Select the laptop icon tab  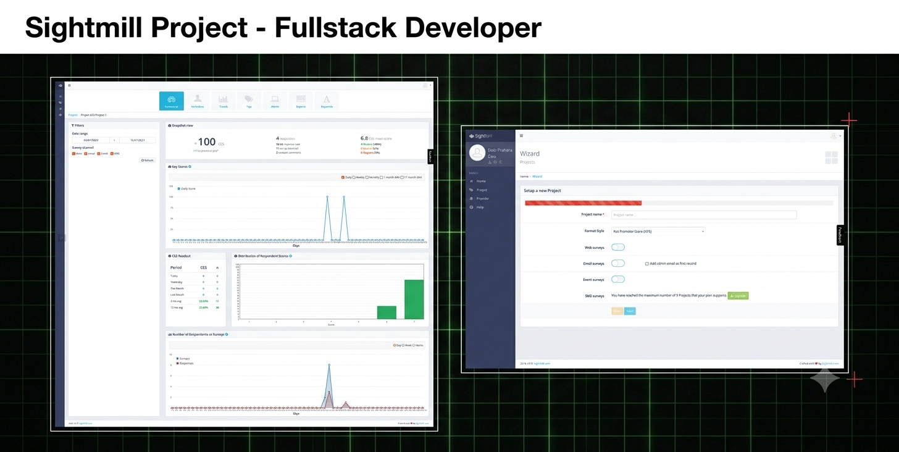tap(275, 101)
